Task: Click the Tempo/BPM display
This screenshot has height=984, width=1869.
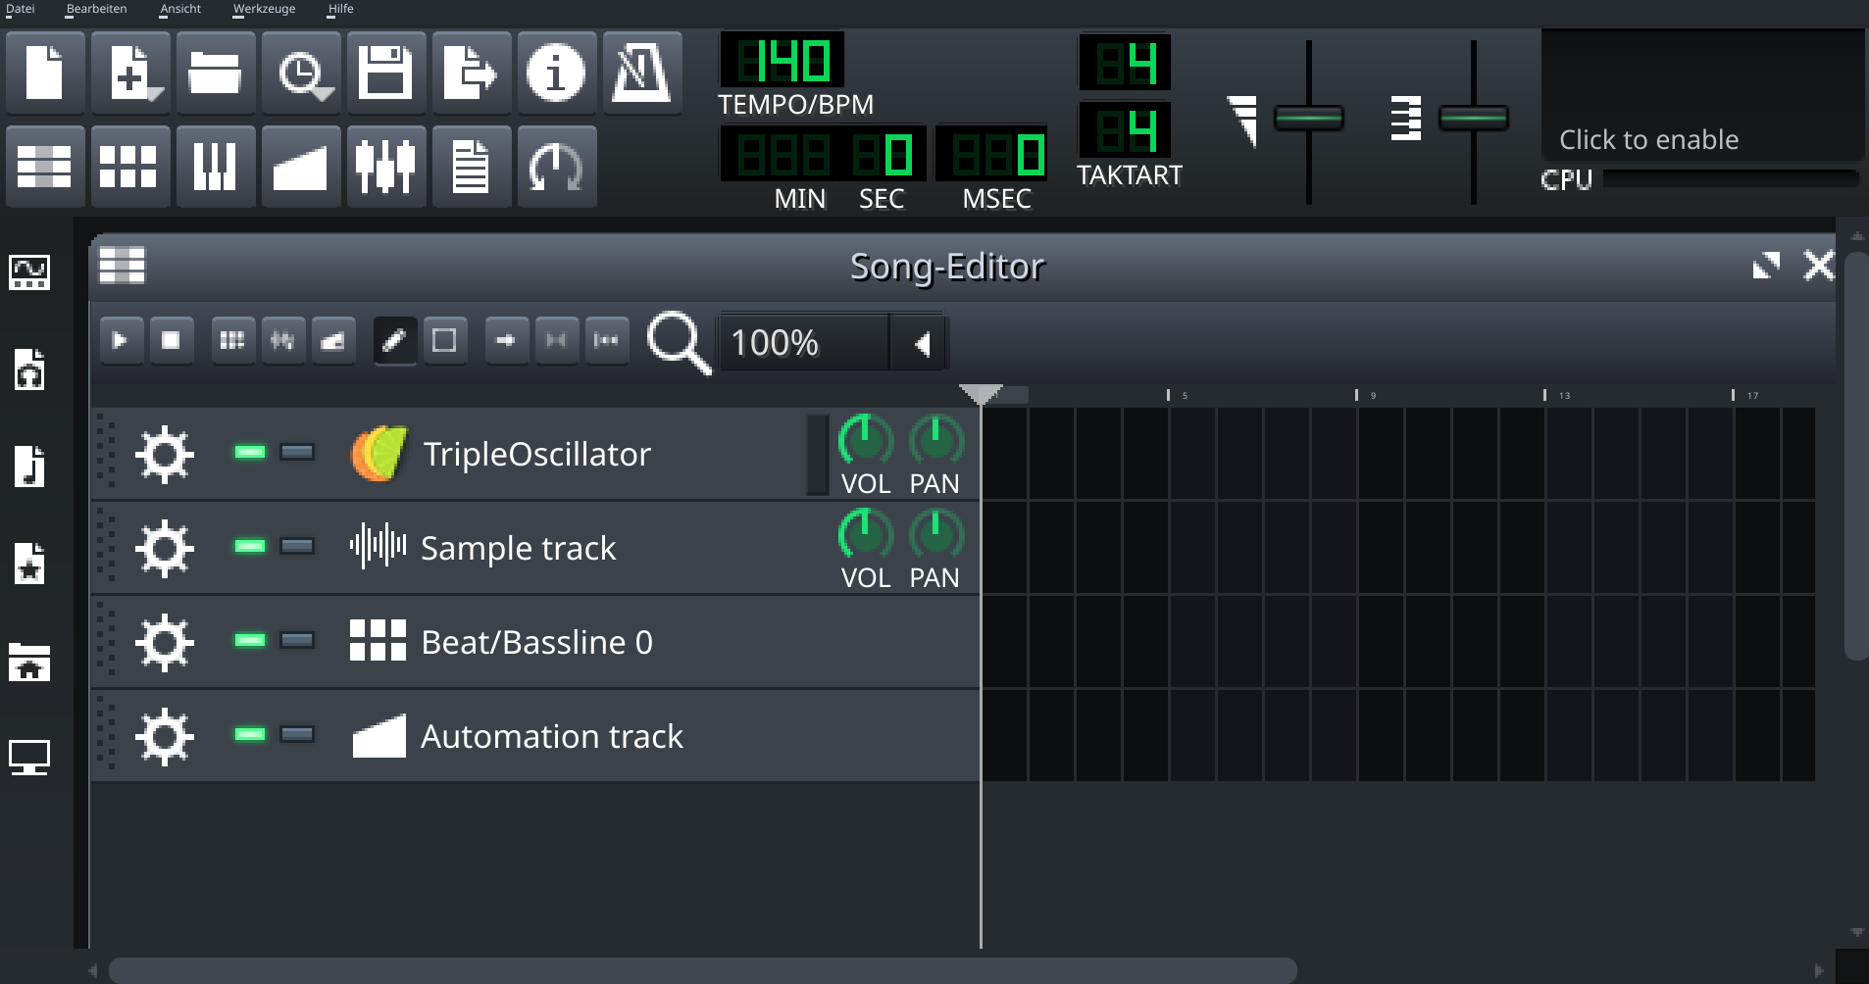Action: coord(783,61)
